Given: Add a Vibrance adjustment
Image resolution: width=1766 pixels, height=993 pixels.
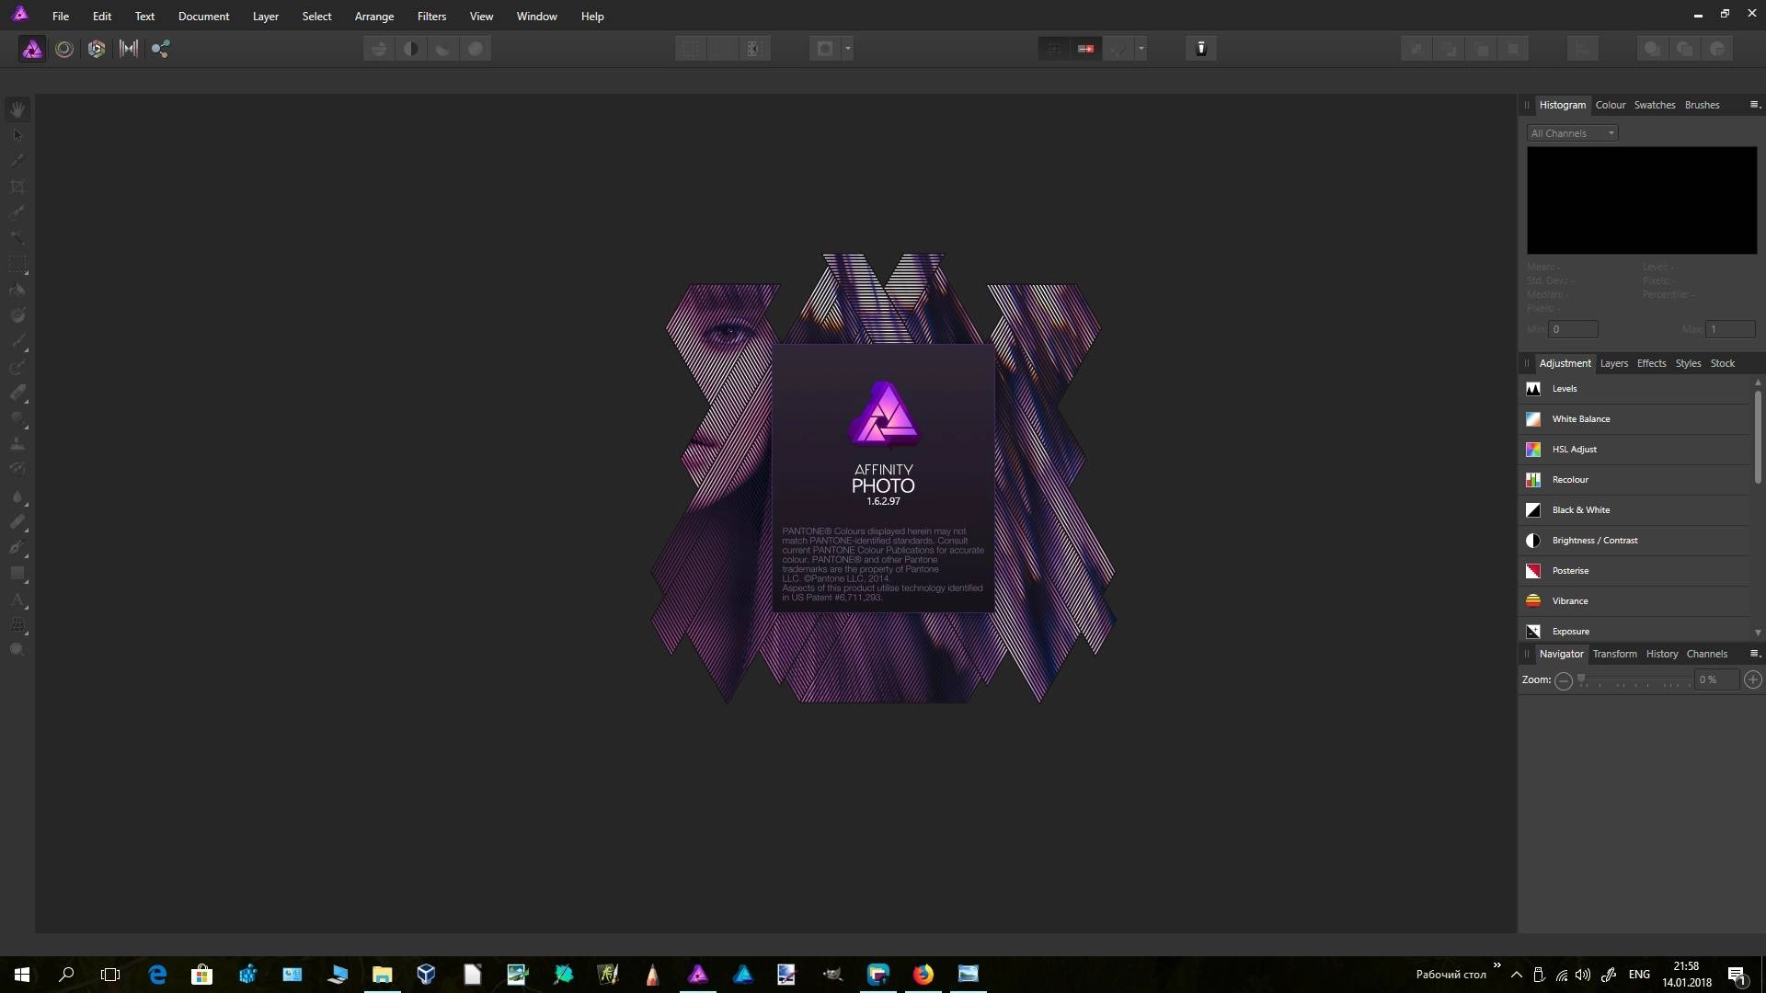Looking at the screenshot, I should pos(1634,601).
